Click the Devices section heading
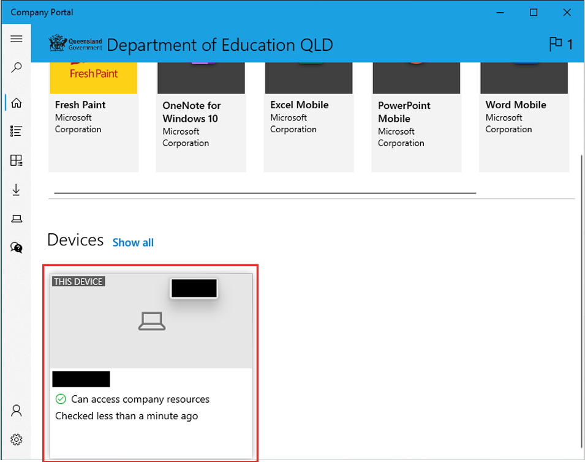The height and width of the screenshot is (462, 585). [75, 240]
